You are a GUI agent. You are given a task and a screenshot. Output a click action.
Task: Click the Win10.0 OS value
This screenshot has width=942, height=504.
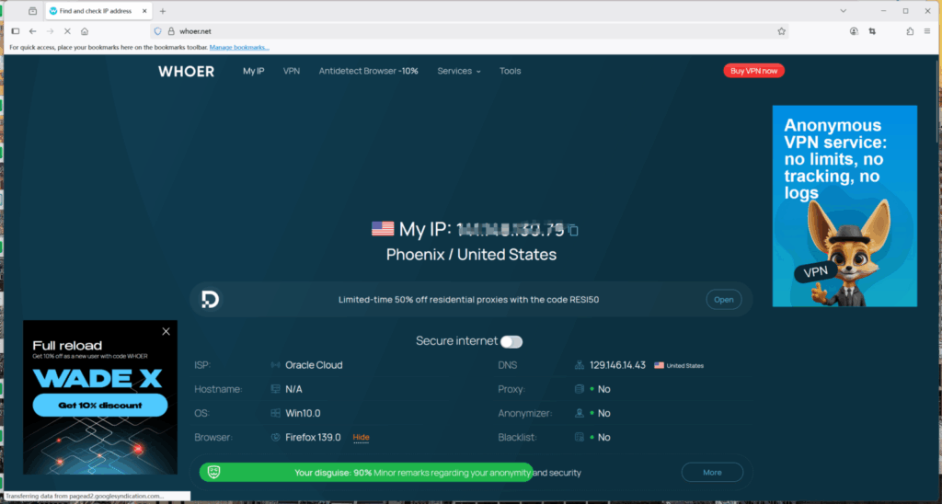(x=303, y=413)
